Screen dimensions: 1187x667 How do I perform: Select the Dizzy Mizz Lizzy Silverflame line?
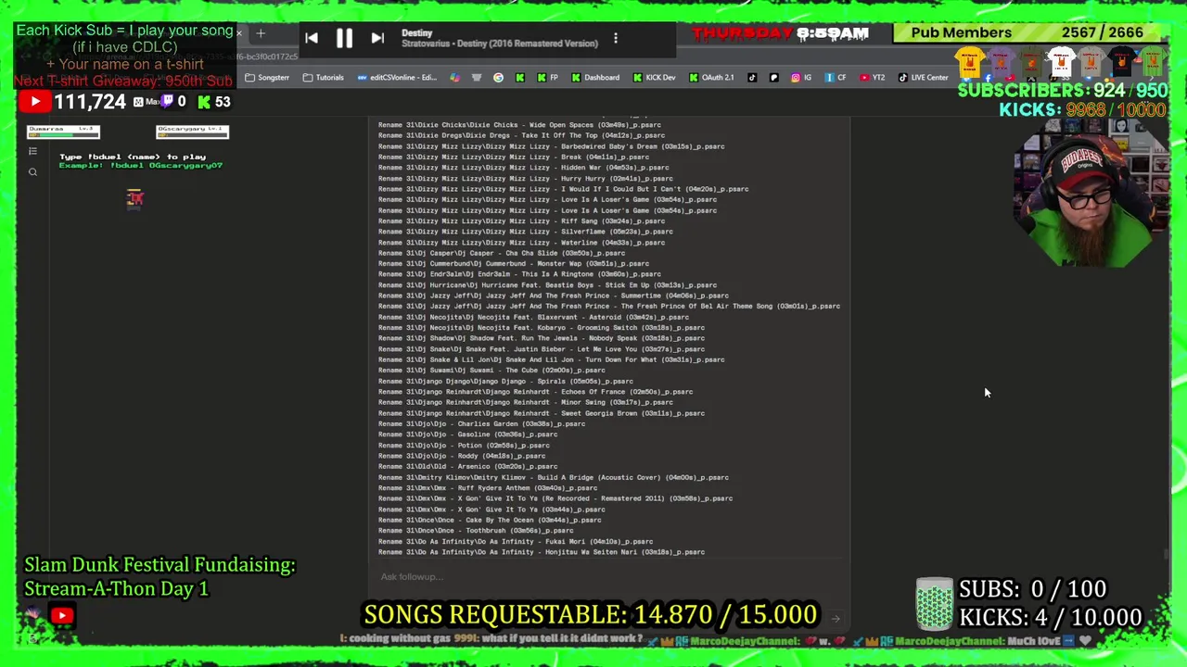526,232
